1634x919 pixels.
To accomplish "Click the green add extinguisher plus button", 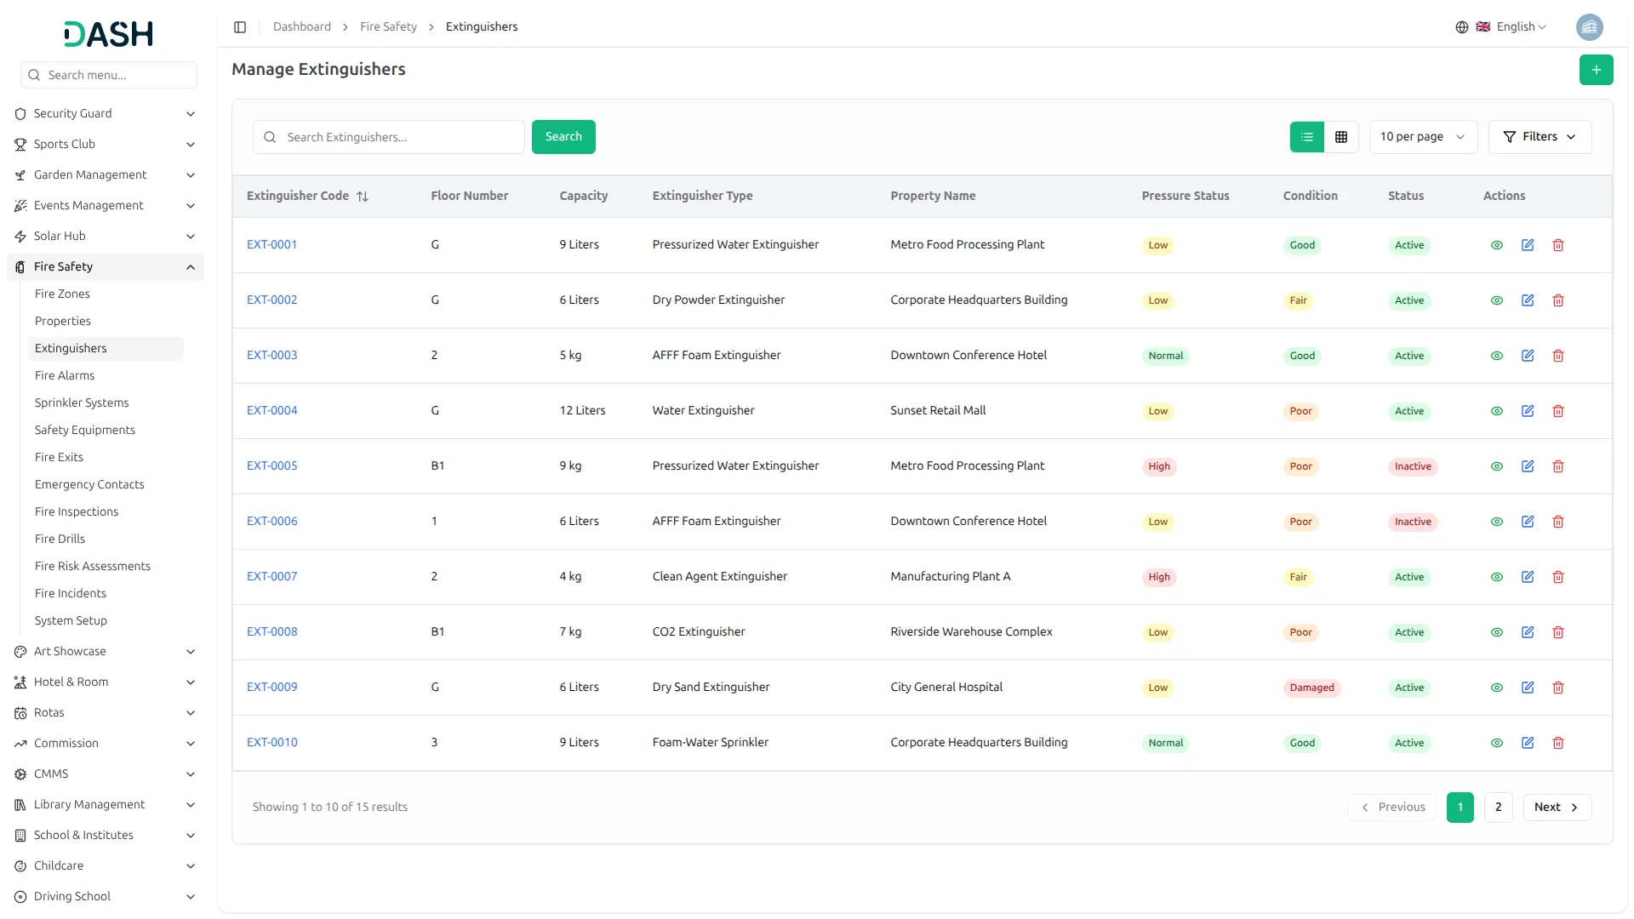I will (x=1596, y=70).
